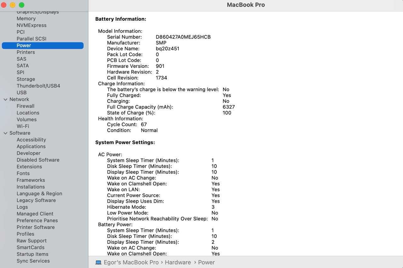Select Managed Client in sidebar
This screenshot has width=403, height=268.
(x=35, y=214)
